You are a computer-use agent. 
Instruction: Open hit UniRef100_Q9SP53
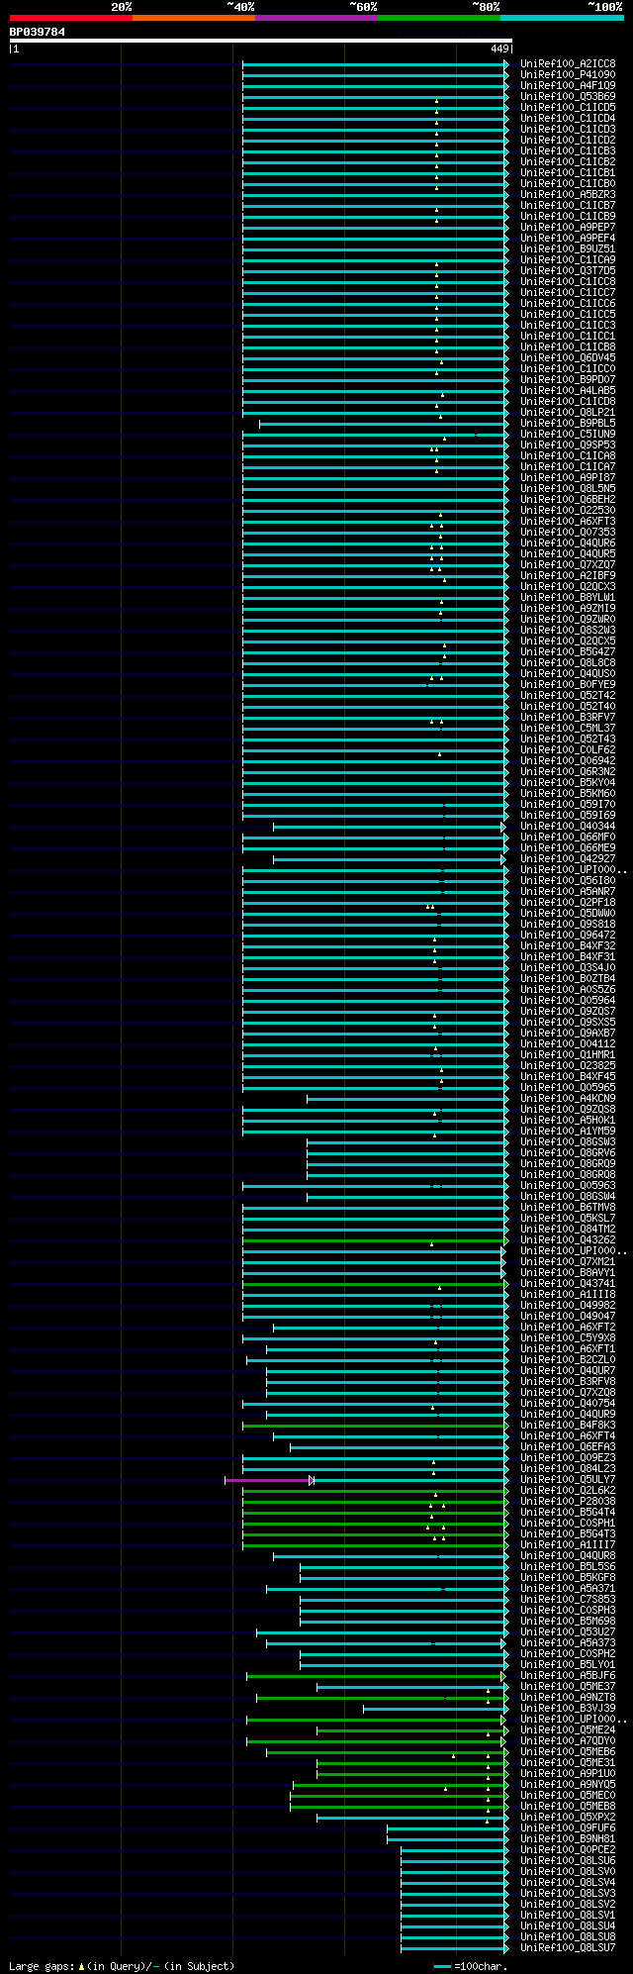coord(568,444)
